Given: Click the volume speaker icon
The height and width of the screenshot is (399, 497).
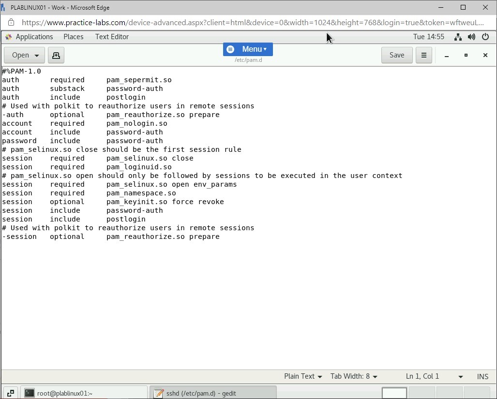Looking at the screenshot, I should point(471,37).
